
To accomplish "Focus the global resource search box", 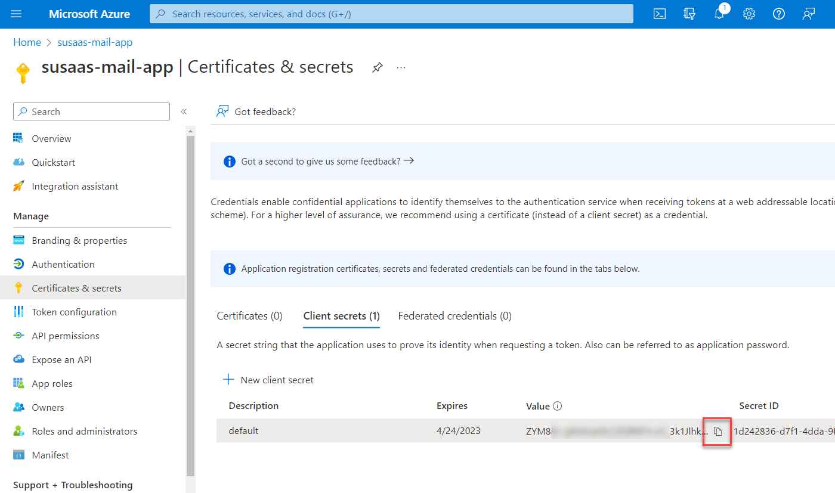I will 391,14.
